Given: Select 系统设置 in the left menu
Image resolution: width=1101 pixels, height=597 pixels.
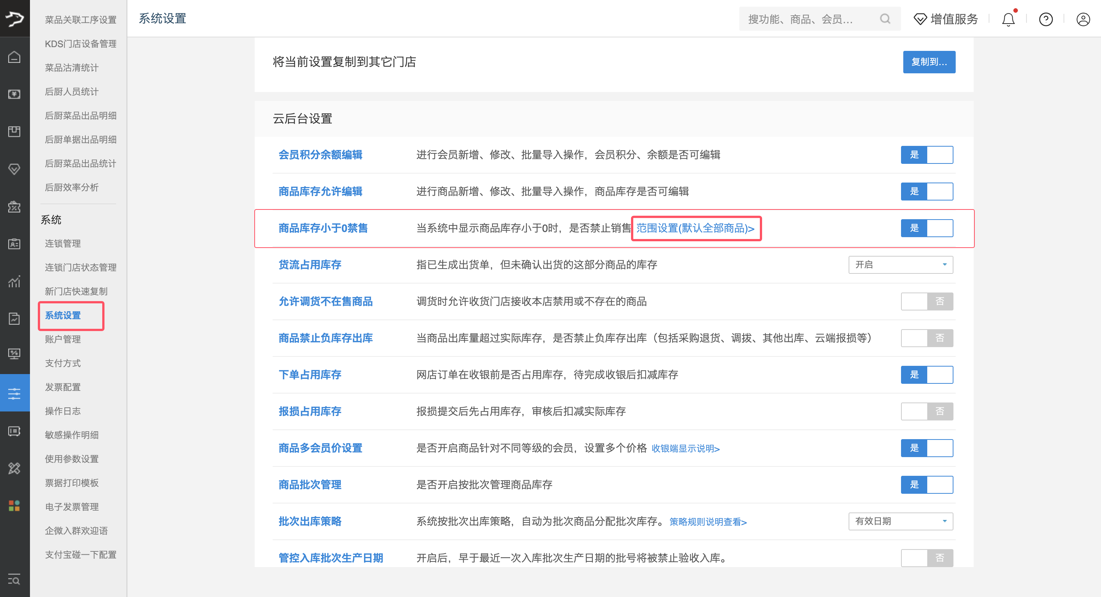Looking at the screenshot, I should pos(63,316).
